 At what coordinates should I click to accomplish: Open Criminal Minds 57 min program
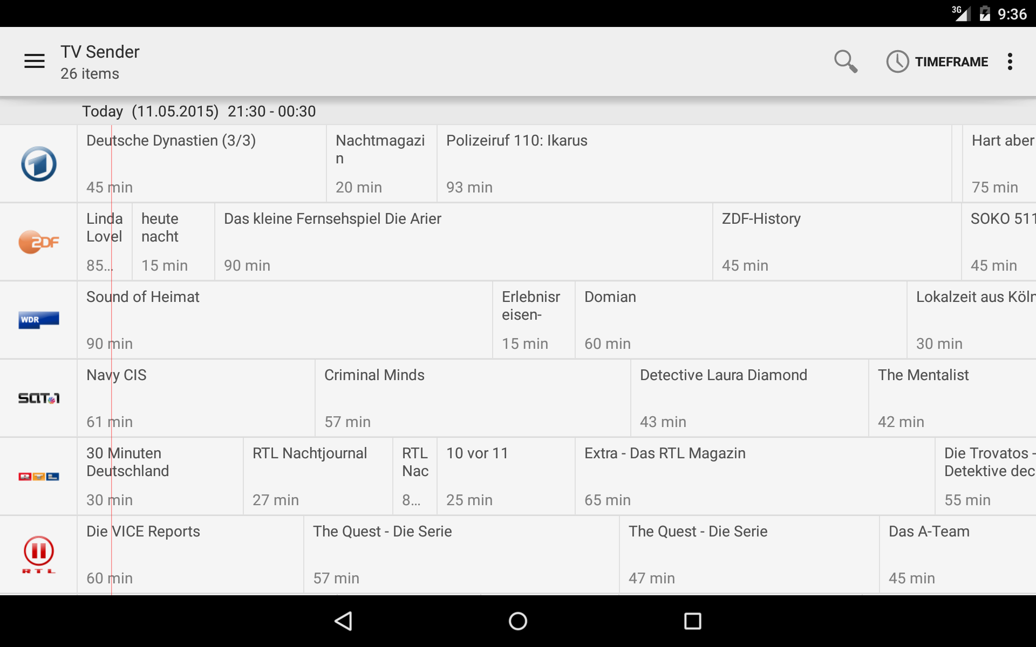[x=473, y=398]
